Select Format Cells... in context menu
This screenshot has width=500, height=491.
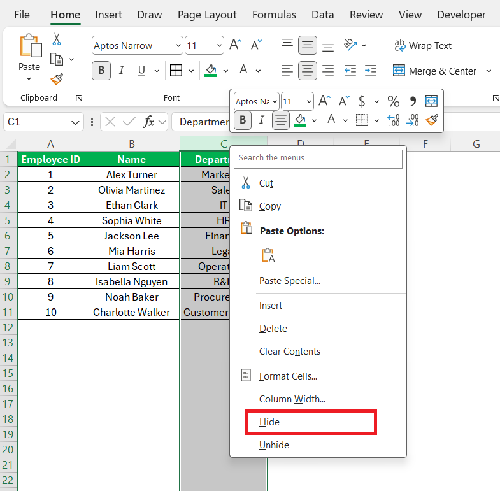point(318,376)
